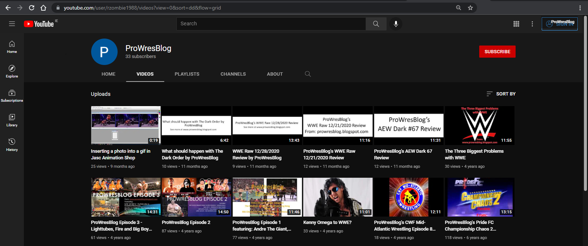588x246 pixels.
Task: Open Explore in the sidebar
Action: [x=12, y=71]
